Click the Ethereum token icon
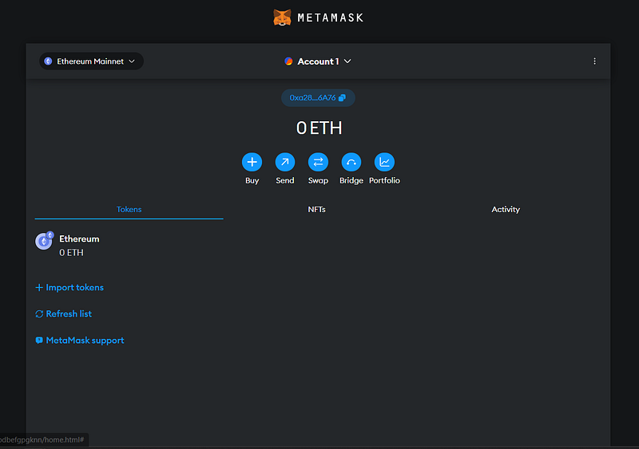This screenshot has height=449, width=639. [44, 241]
